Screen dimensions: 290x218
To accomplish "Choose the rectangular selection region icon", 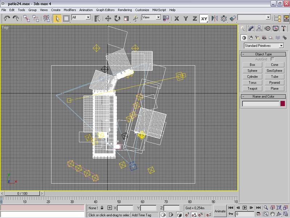I will tap(66, 19).
